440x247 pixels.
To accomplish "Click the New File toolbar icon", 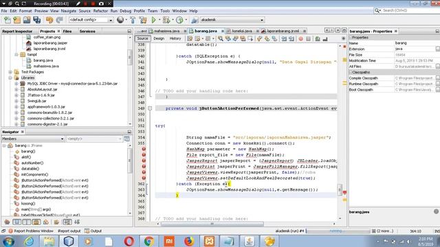I will tap(8, 20).
